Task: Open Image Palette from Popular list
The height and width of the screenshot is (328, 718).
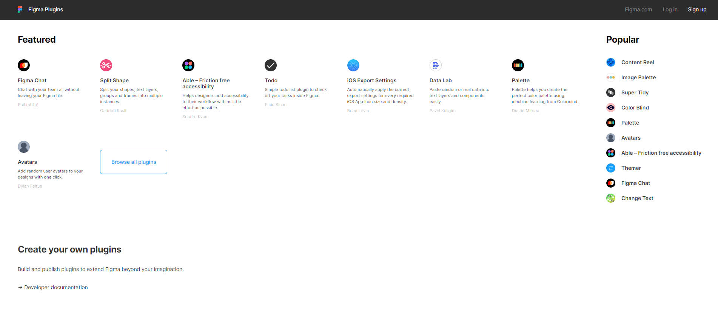Action: (638, 77)
